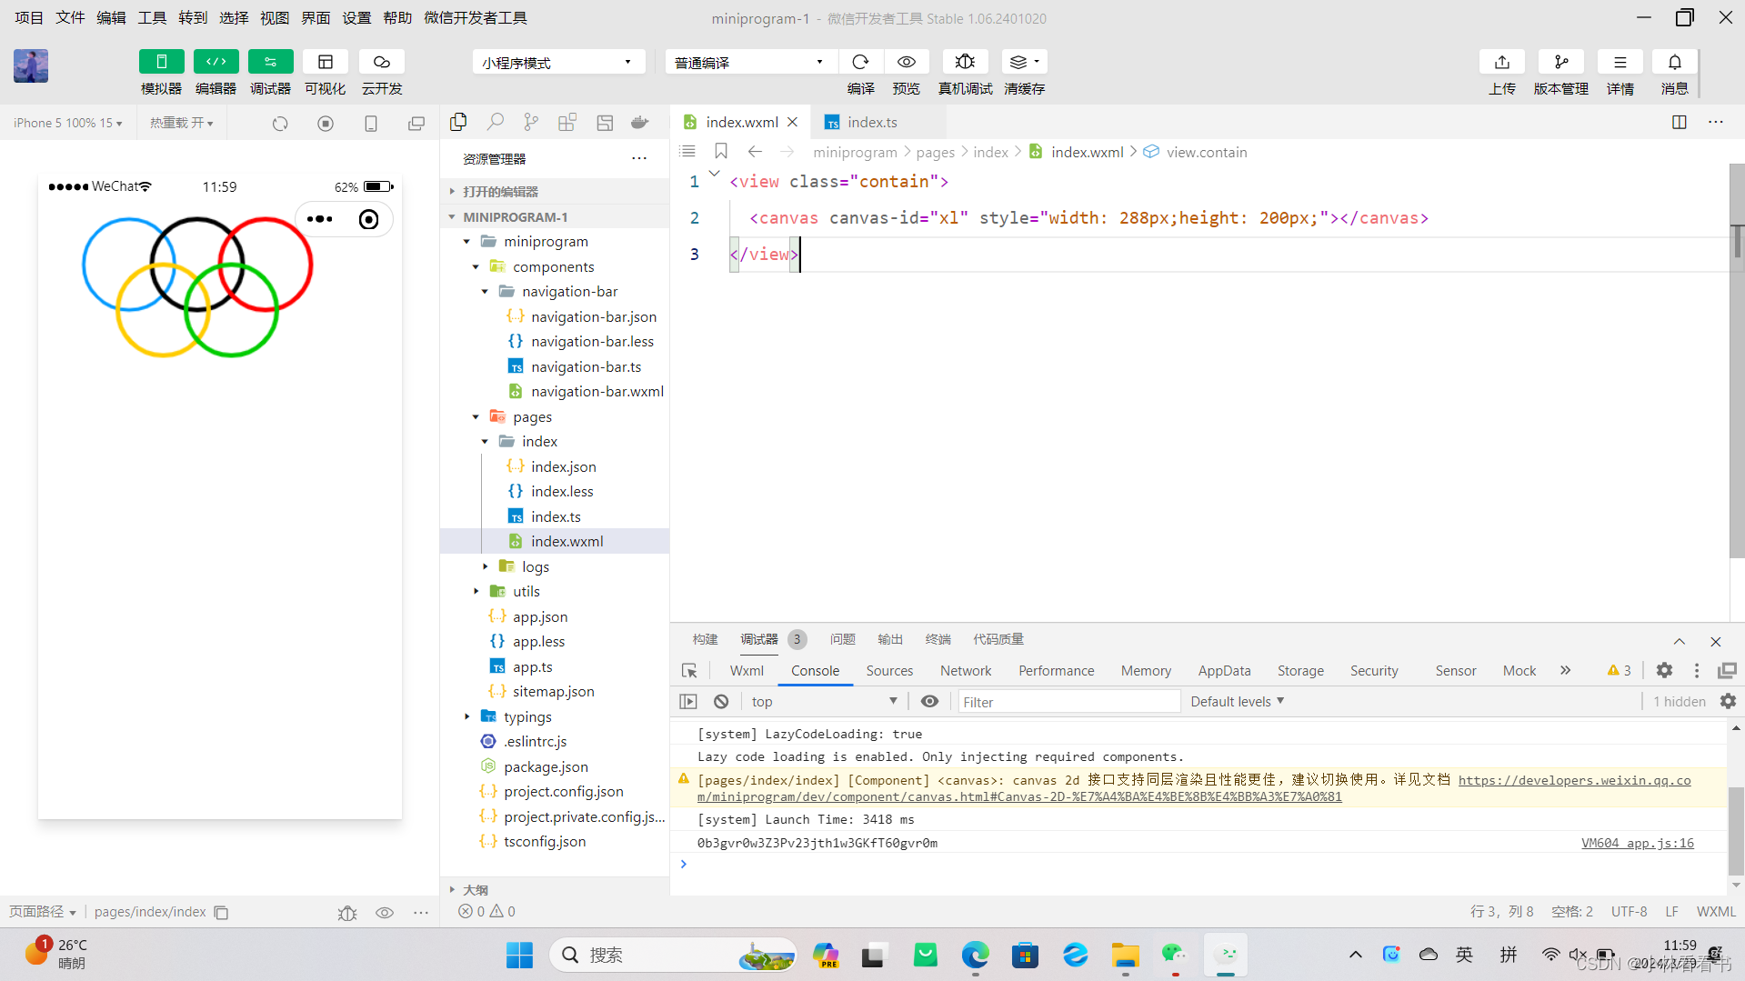Switch to the Sources tab
The width and height of the screenshot is (1745, 981).
tap(888, 670)
